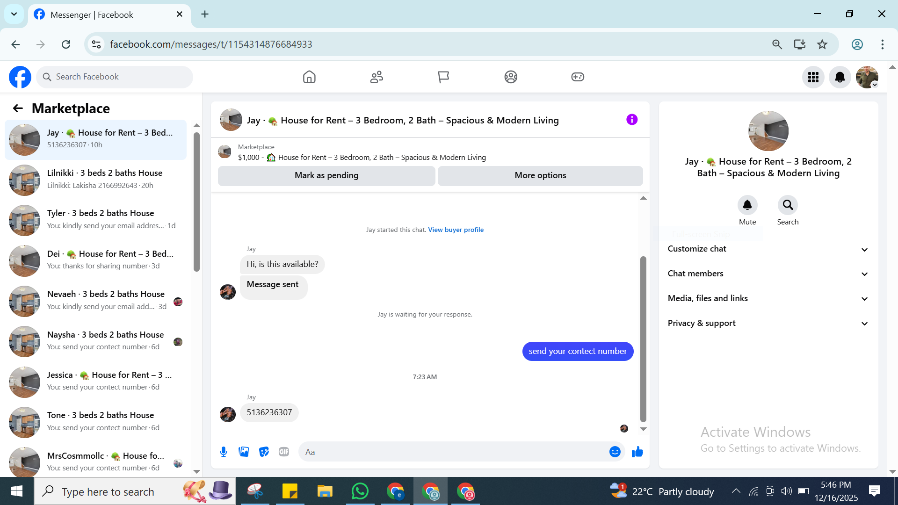Click the conversation list scrollbar
This screenshot has width=898, height=505.
(196, 202)
